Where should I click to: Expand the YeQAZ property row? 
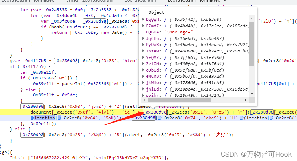pyautogui.click(x=143, y=57)
